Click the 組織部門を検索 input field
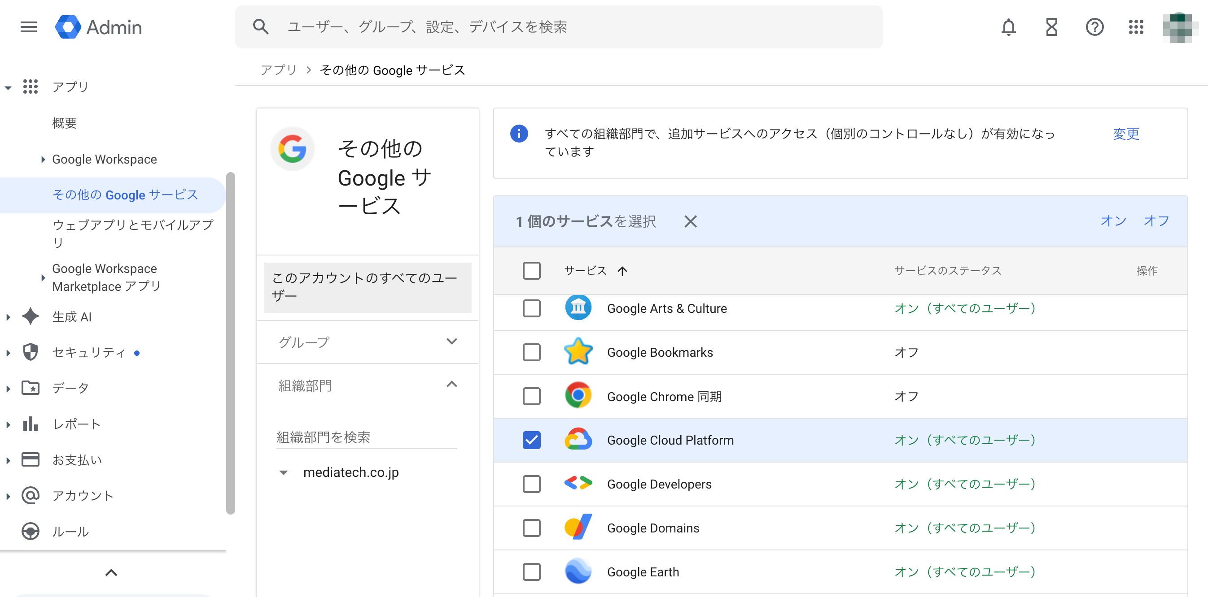Screen dimensions: 1208x597 point(366,437)
